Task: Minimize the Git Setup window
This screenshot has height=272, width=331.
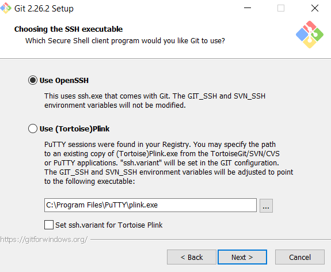Action: (x=248, y=8)
